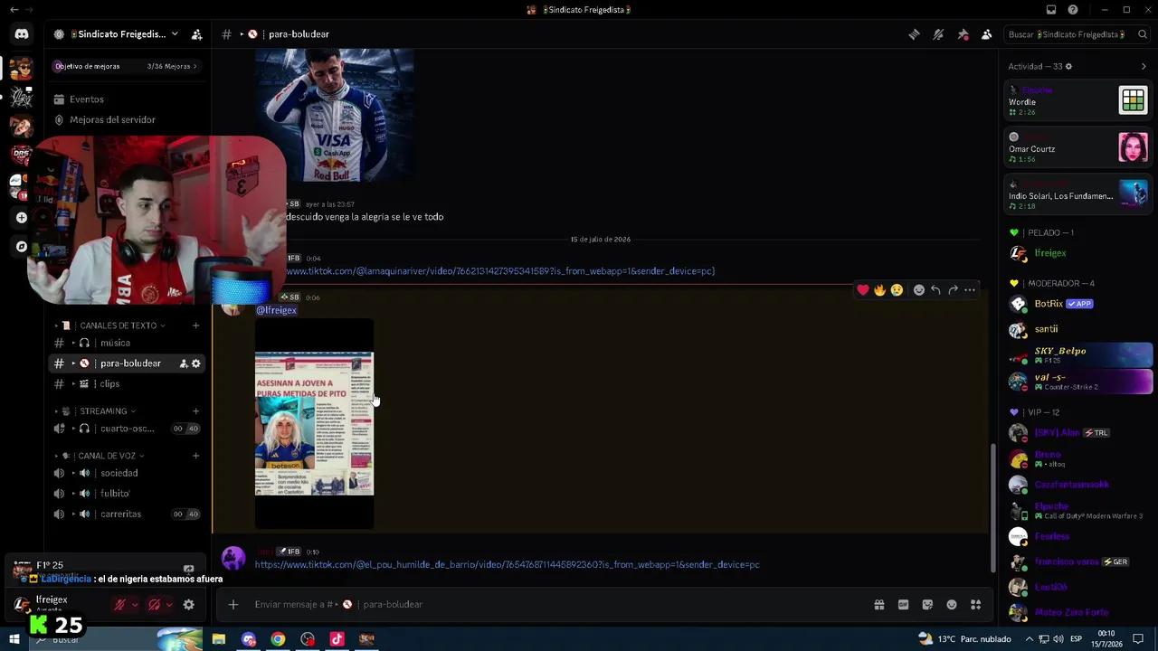This screenshot has height=651, width=1158.
Task: Open Objetivo de mejoras 3/36 boost goal
Action: pos(127,66)
